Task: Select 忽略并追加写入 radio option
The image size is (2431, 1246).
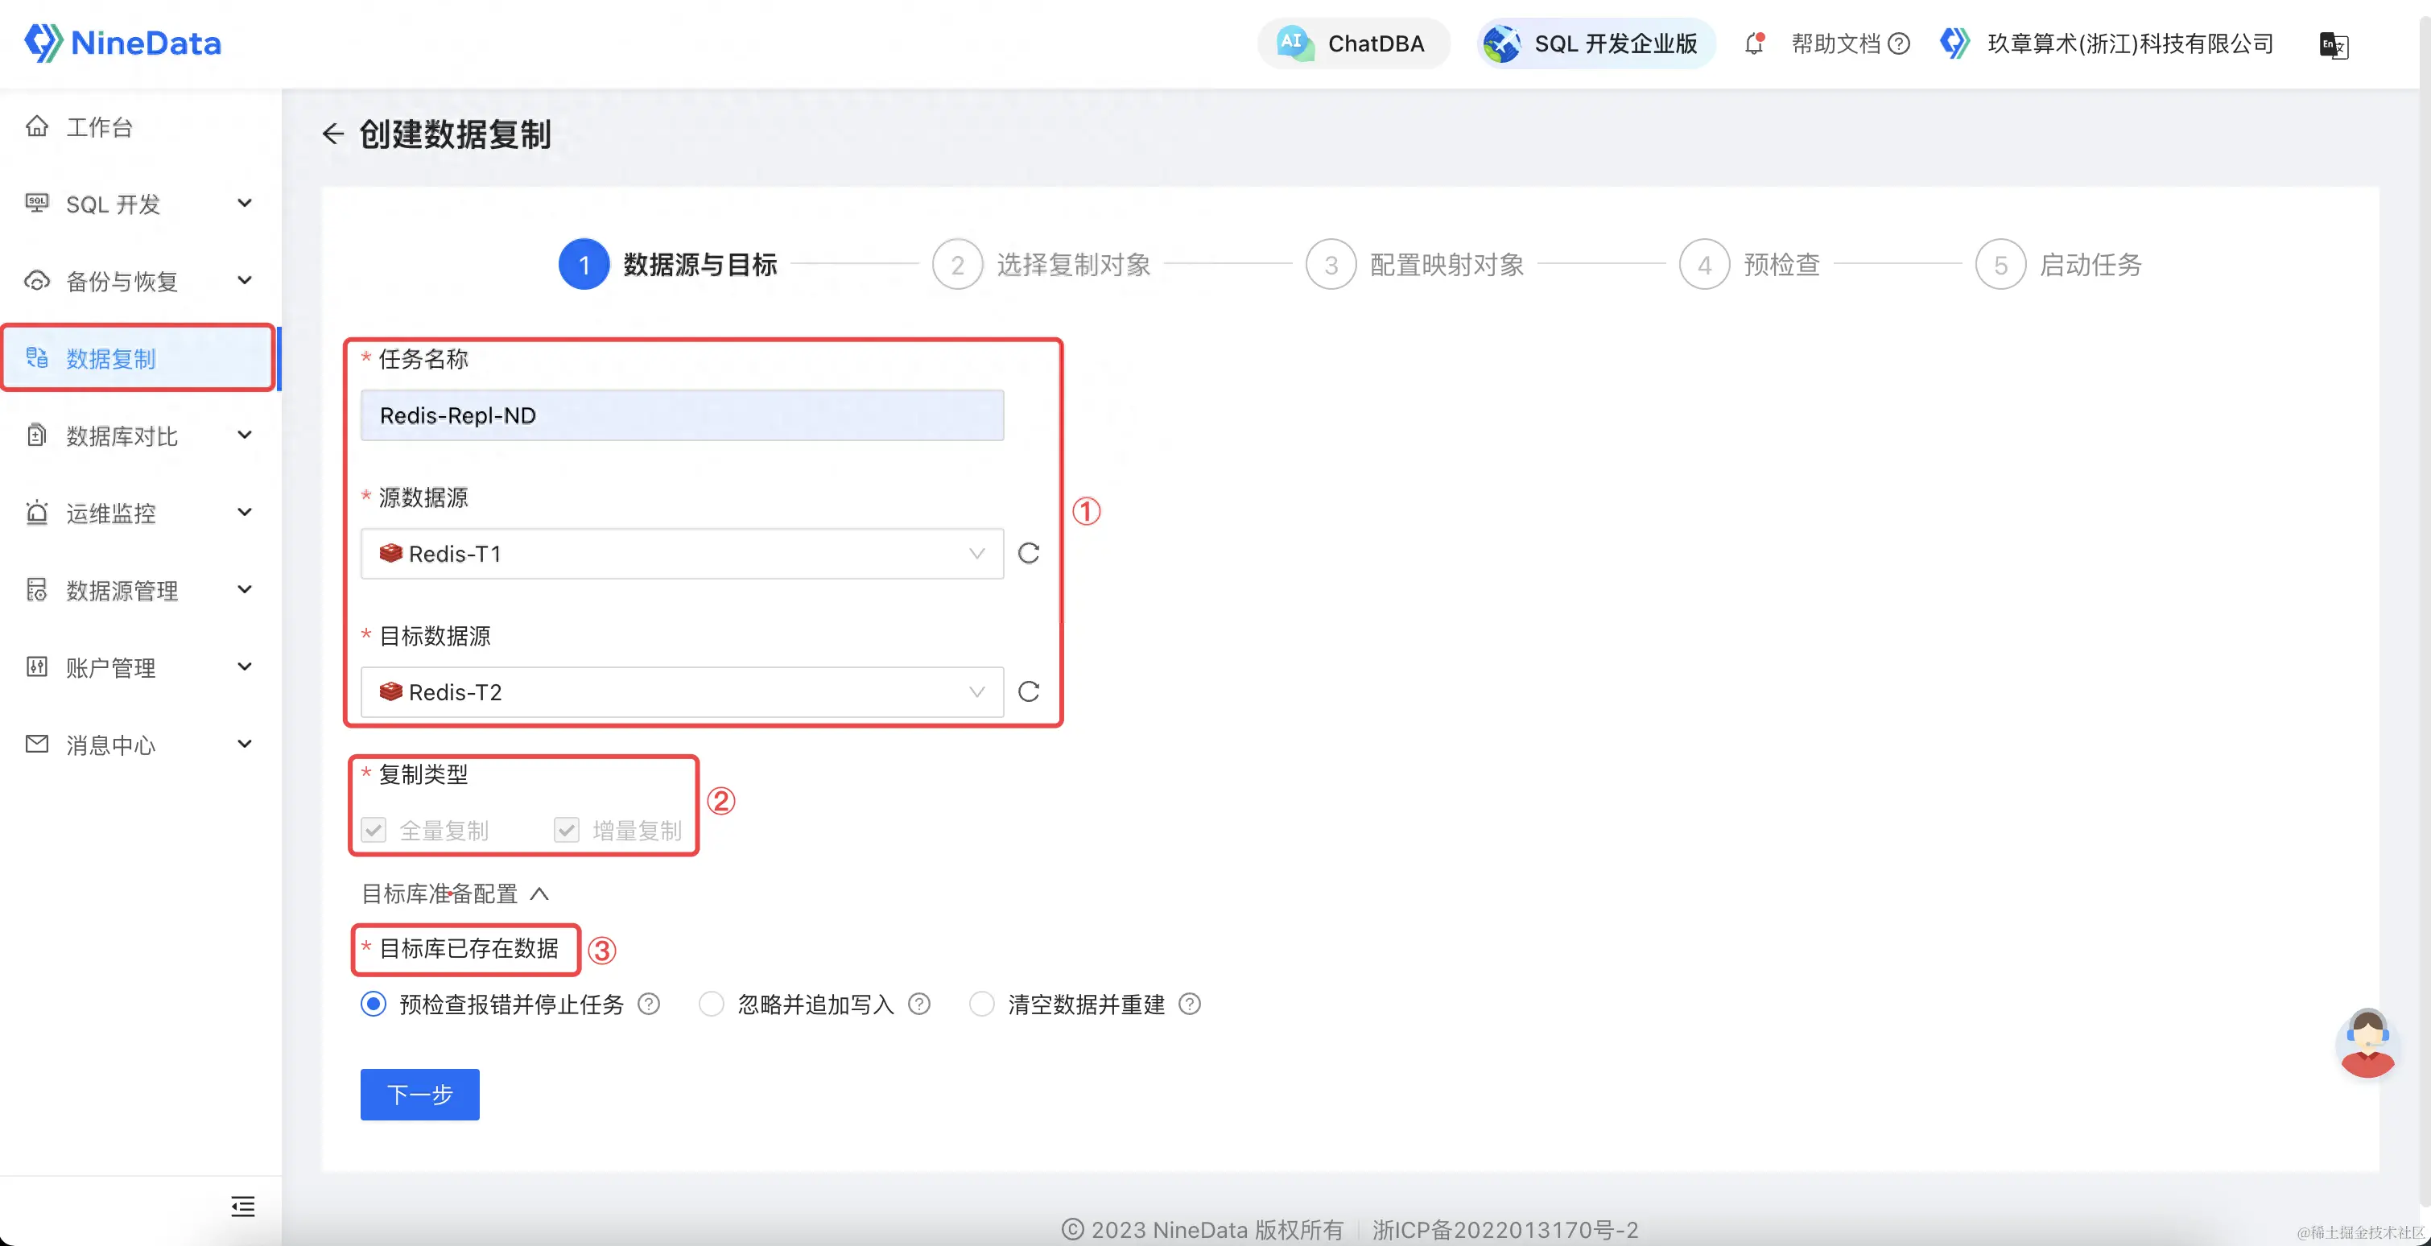Action: coord(712,1004)
